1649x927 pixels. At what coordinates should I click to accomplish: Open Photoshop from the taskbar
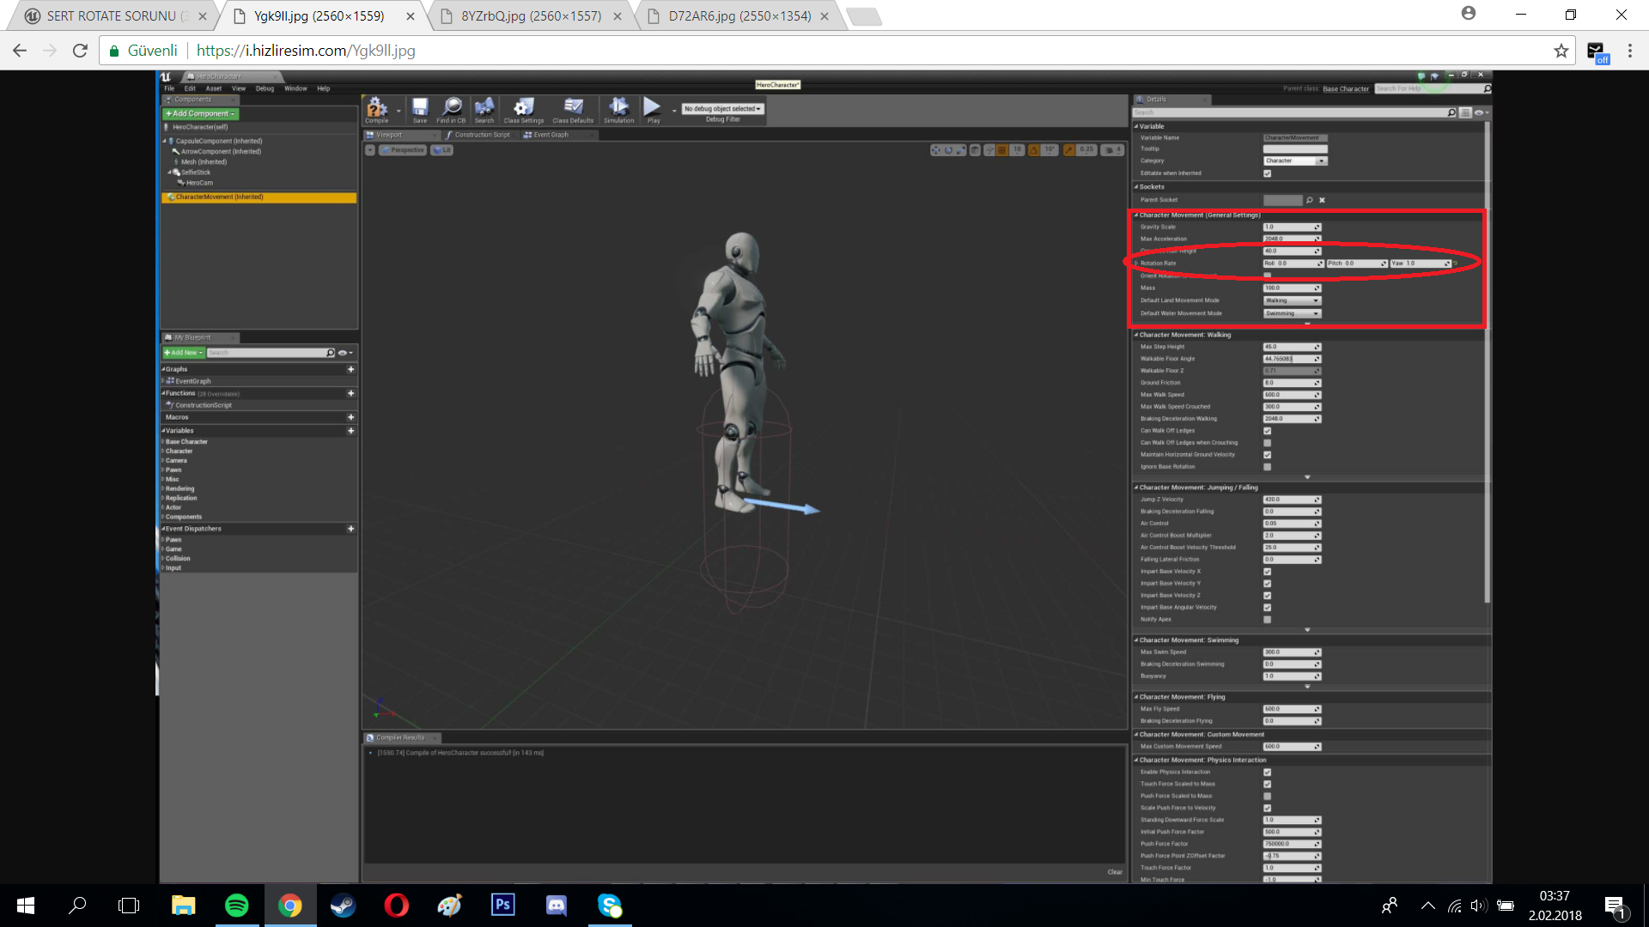(x=502, y=906)
